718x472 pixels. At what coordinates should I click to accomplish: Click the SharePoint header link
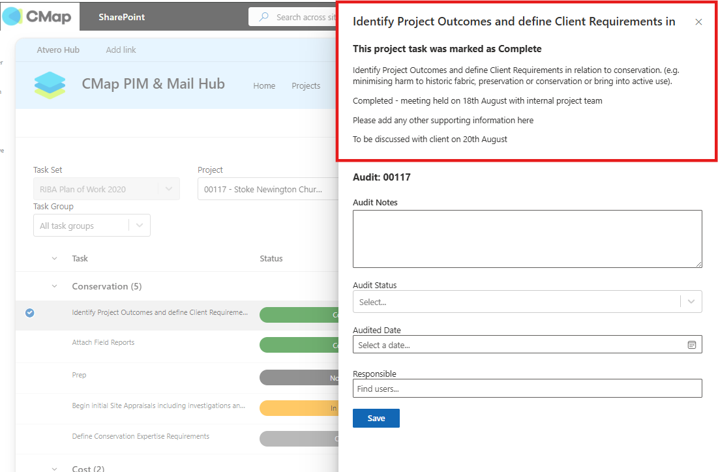click(121, 17)
